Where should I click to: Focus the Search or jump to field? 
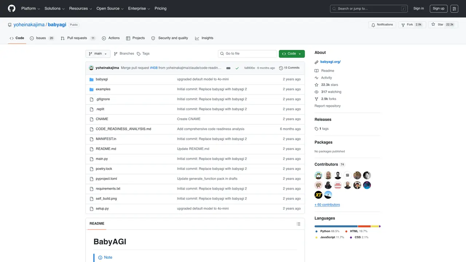pyautogui.click(x=369, y=9)
